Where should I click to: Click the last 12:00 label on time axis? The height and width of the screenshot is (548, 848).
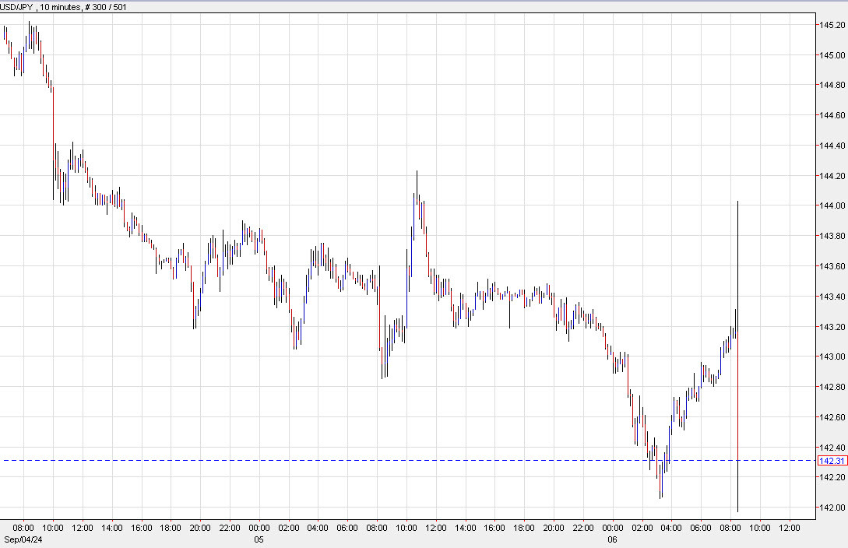pos(789,527)
